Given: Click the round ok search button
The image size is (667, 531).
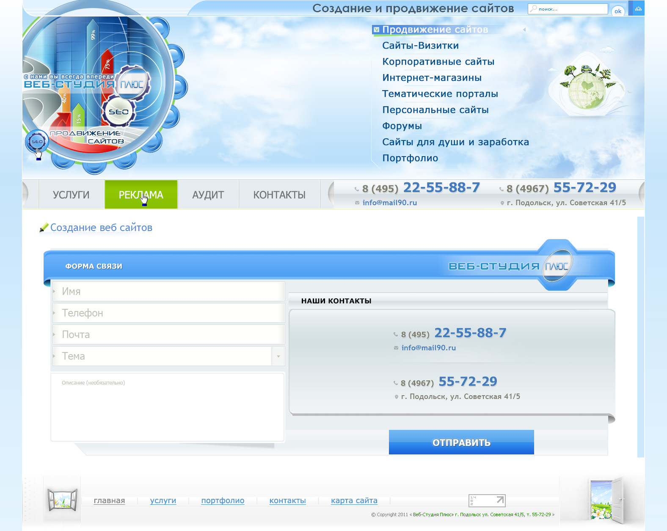Looking at the screenshot, I should [618, 11].
